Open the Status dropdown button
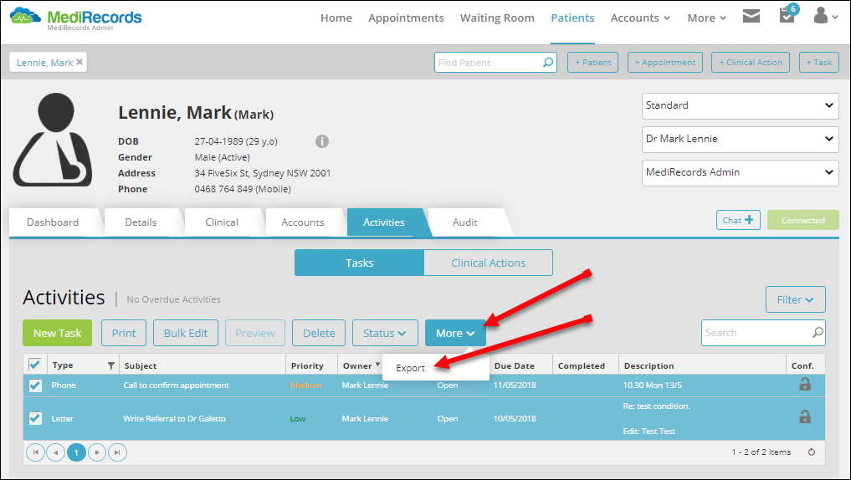Screen dimensions: 851x480 [x=385, y=333]
